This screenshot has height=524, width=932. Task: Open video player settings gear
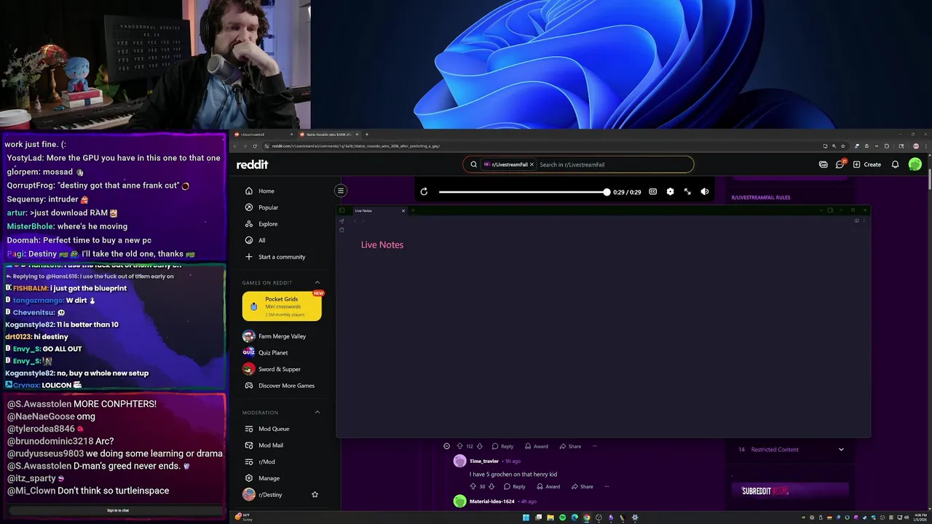670,191
